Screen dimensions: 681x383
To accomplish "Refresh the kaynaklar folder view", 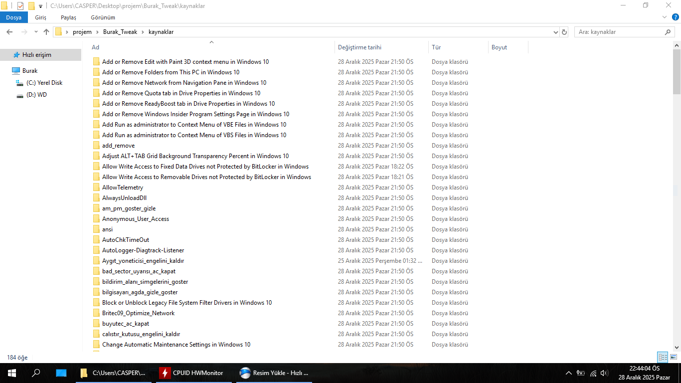I will [x=564, y=32].
